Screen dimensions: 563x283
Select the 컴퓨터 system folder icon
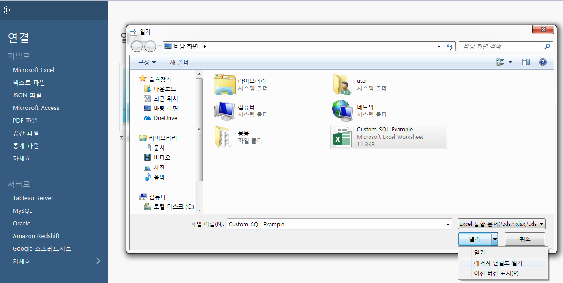pyautogui.click(x=224, y=110)
